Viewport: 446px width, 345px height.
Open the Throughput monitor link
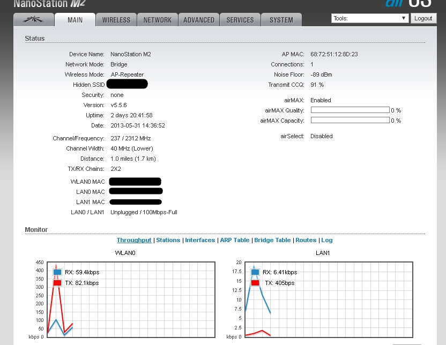point(134,240)
